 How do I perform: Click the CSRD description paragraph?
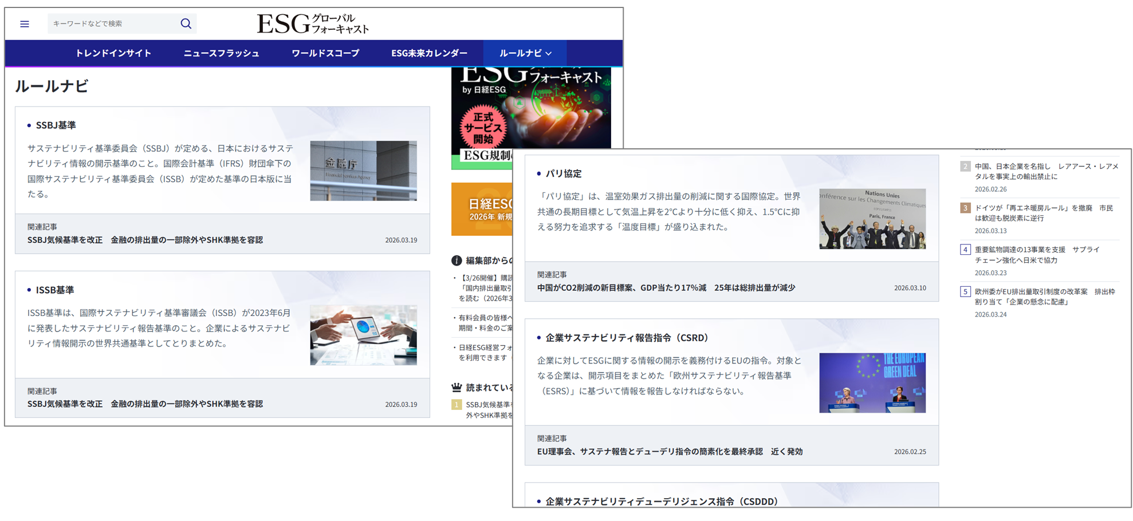tap(670, 376)
